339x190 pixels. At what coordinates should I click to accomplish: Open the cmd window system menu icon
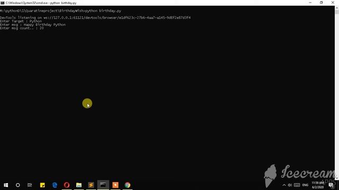pos(2,3)
